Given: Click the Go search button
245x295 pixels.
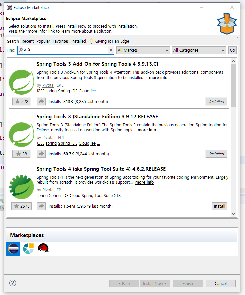Looking at the screenshot, I should click(x=232, y=50).
